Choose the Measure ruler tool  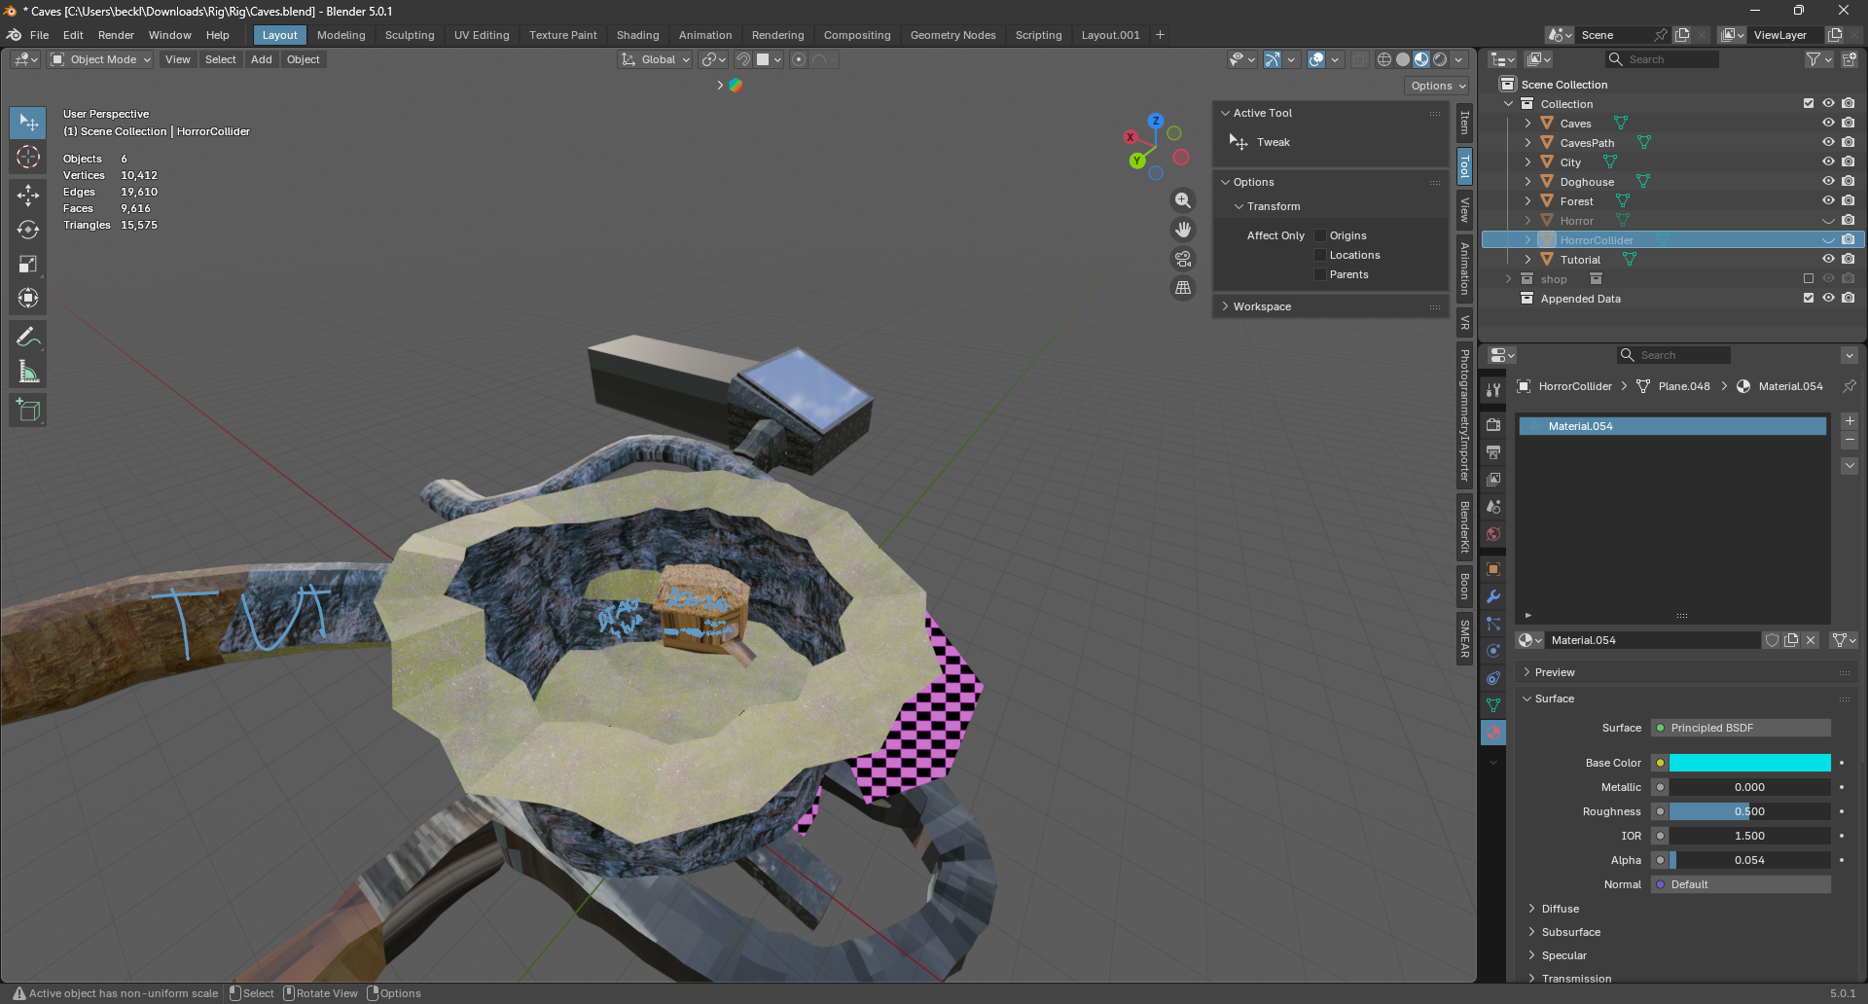(28, 372)
